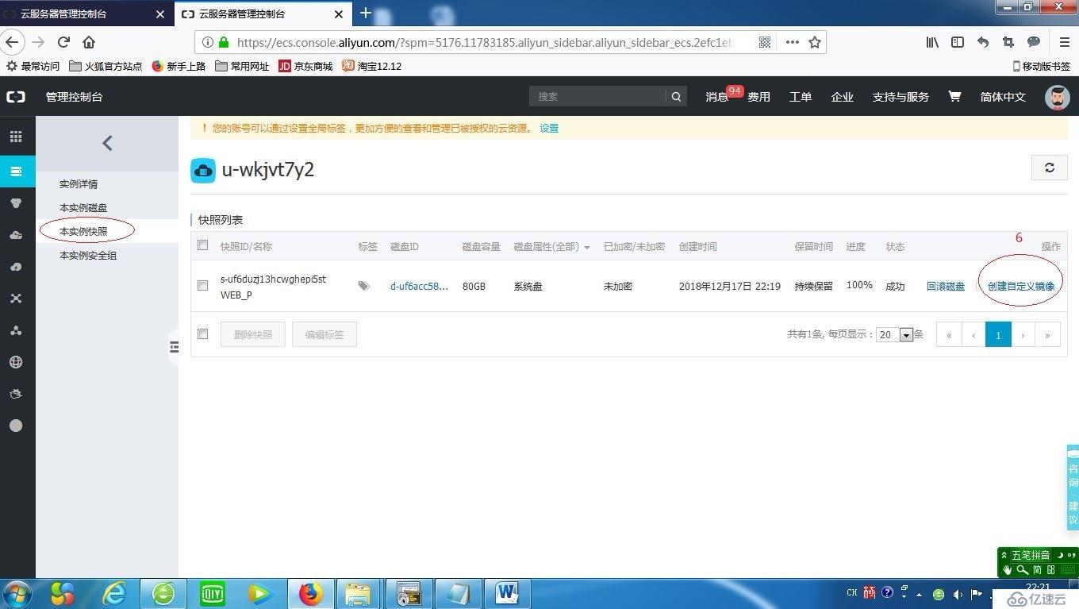Refresh the snapshot list with refresh icon
Screen dimensions: 1079x609
point(1049,168)
